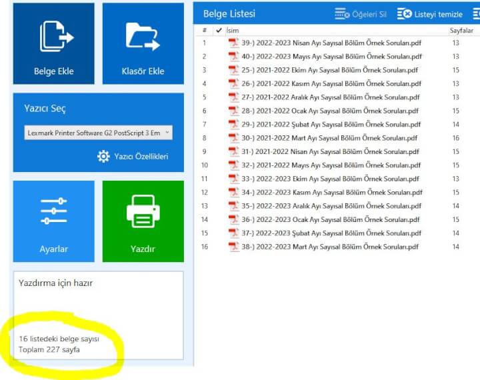Start printing with the green Yazdır tile
480x380 pixels.
[143, 221]
